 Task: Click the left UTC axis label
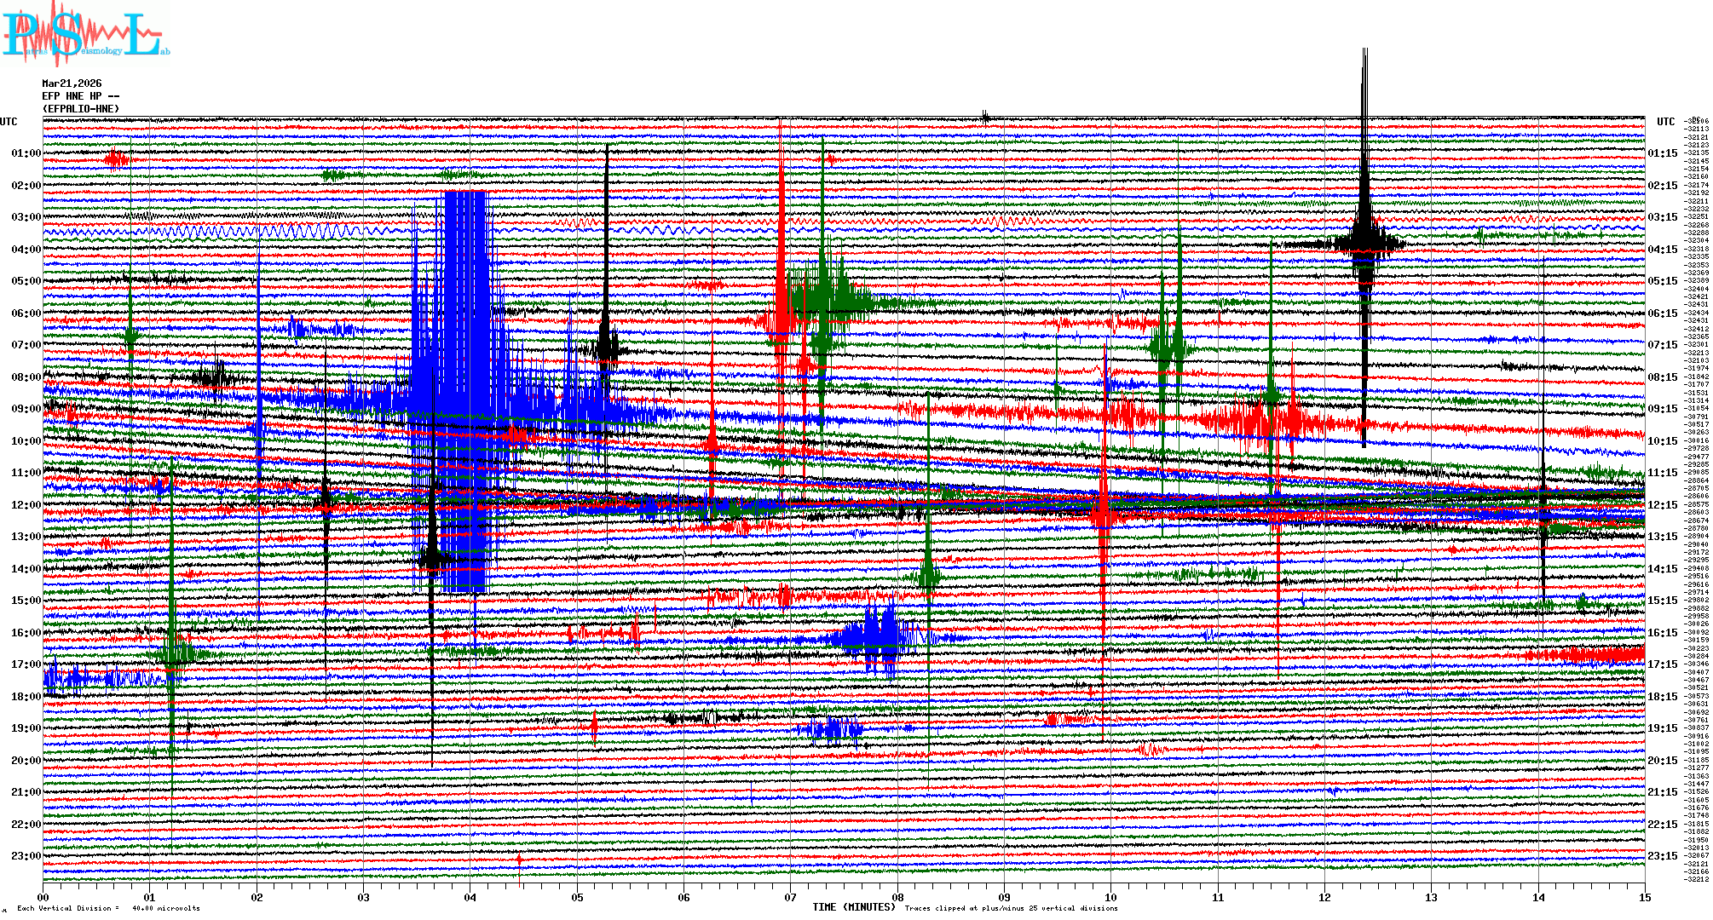pos(9,122)
